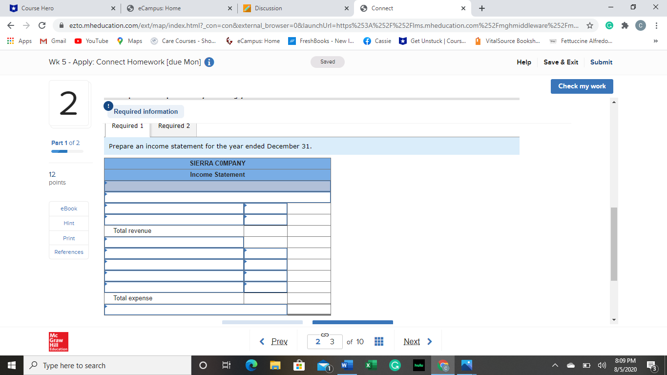
Task: Go to Next question
Action: pos(418,341)
